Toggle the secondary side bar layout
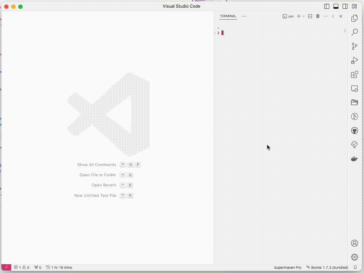The width and height of the screenshot is (364, 273). click(x=345, y=6)
